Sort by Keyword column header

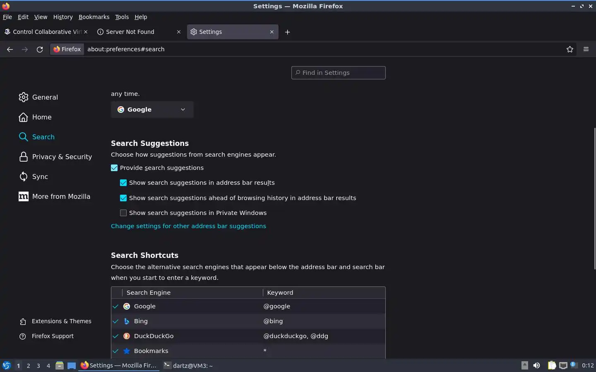tap(324, 293)
